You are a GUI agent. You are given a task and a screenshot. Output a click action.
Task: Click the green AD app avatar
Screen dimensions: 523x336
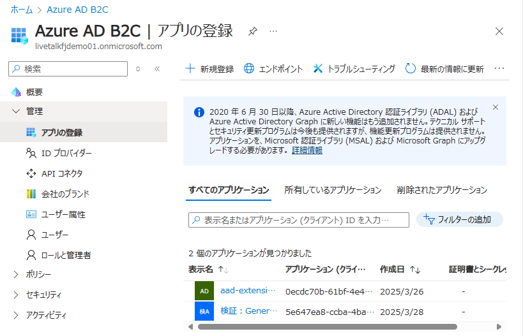(204, 291)
